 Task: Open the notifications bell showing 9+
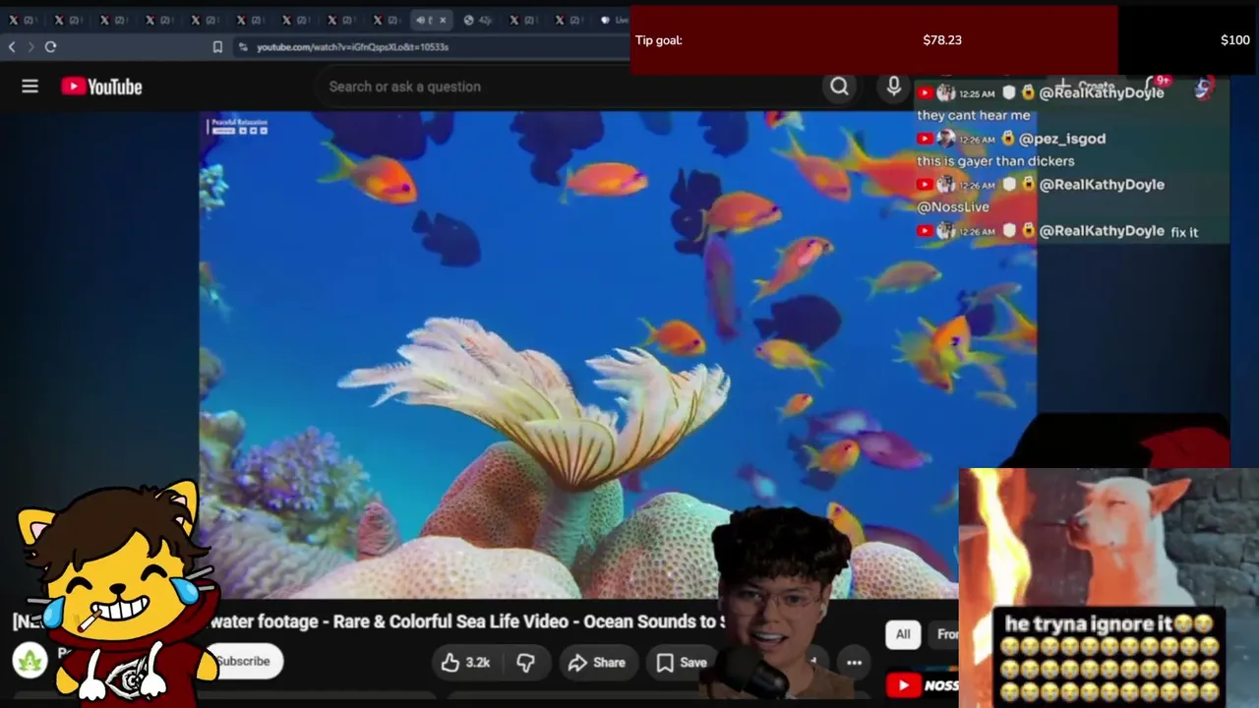tap(1155, 87)
